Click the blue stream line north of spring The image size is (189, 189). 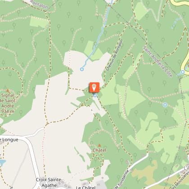pyautogui.click(x=98, y=39)
